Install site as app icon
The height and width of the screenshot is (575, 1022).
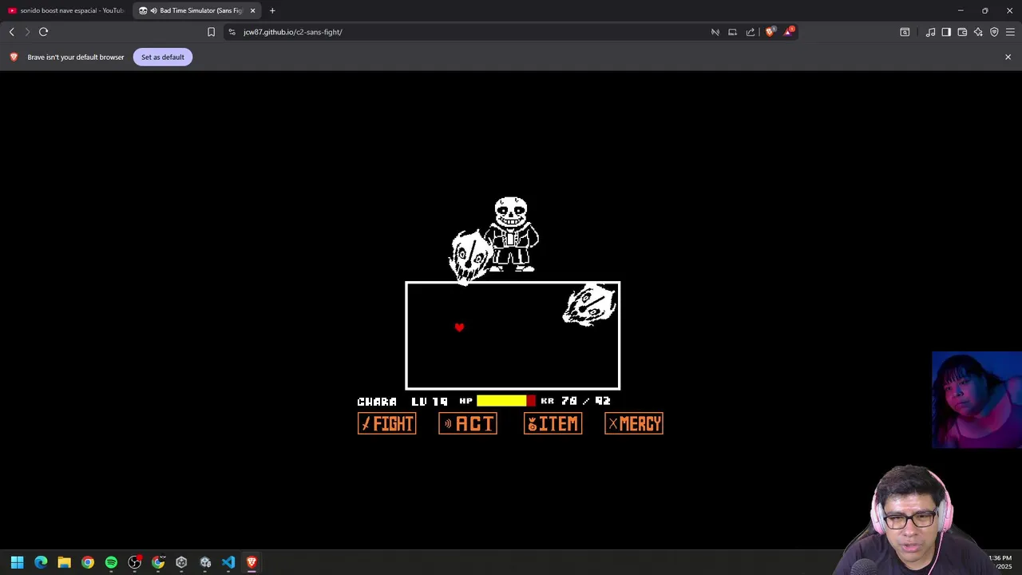732,32
